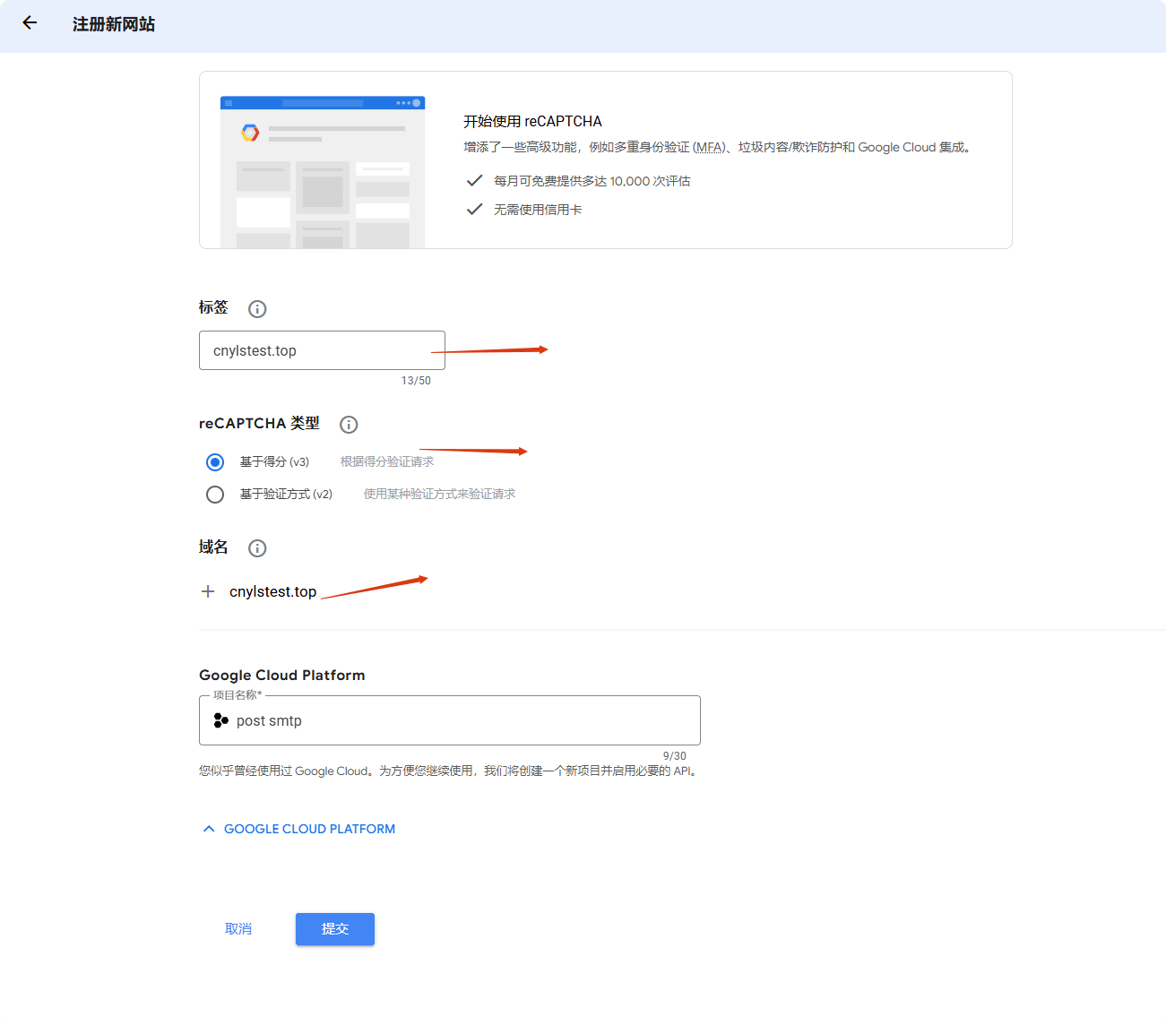Focus the 标签 input containing cnylstest.top
The width and height of the screenshot is (1166, 1025).
321,350
